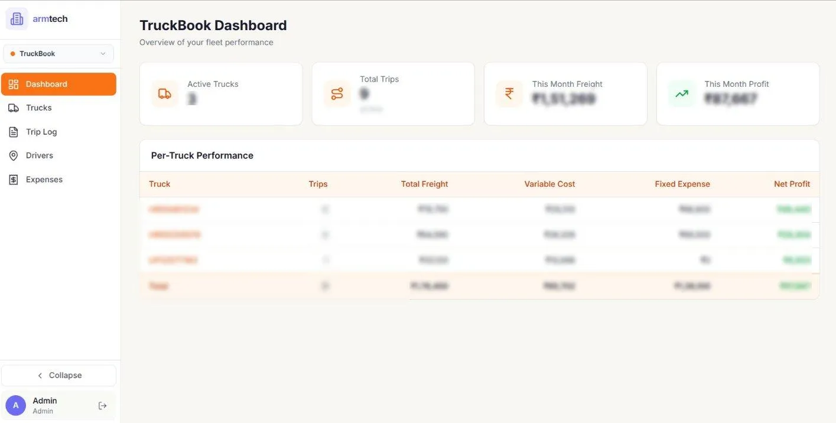
Task: Click the Truck column header
Action: (x=160, y=184)
